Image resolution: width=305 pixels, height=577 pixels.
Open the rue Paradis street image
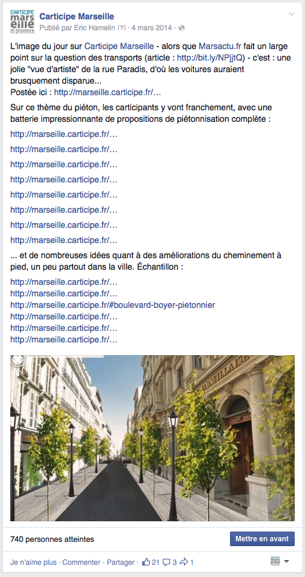click(152, 438)
